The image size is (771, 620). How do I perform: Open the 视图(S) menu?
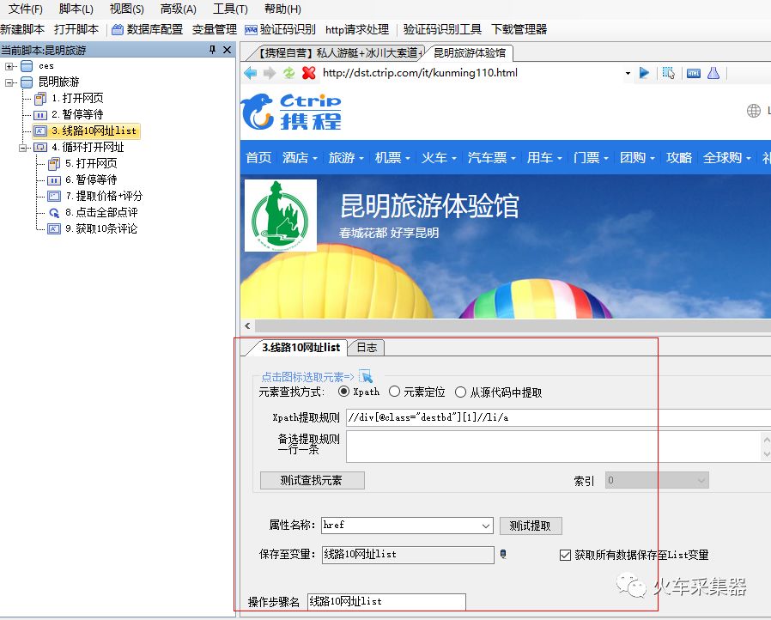126,9
